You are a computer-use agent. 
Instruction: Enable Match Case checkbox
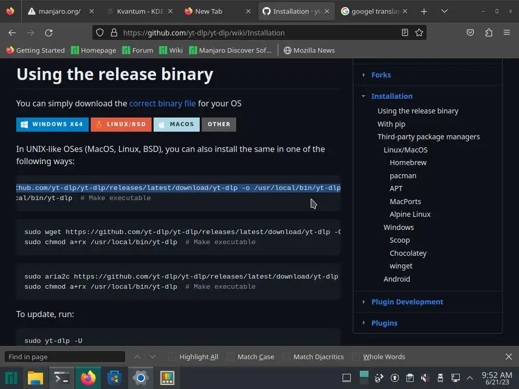231,357
